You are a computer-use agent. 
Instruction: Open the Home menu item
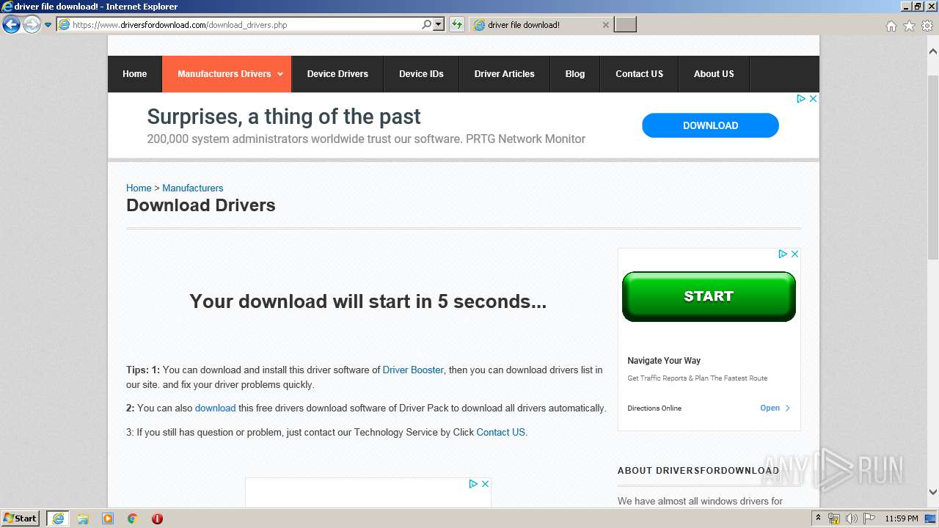135,74
